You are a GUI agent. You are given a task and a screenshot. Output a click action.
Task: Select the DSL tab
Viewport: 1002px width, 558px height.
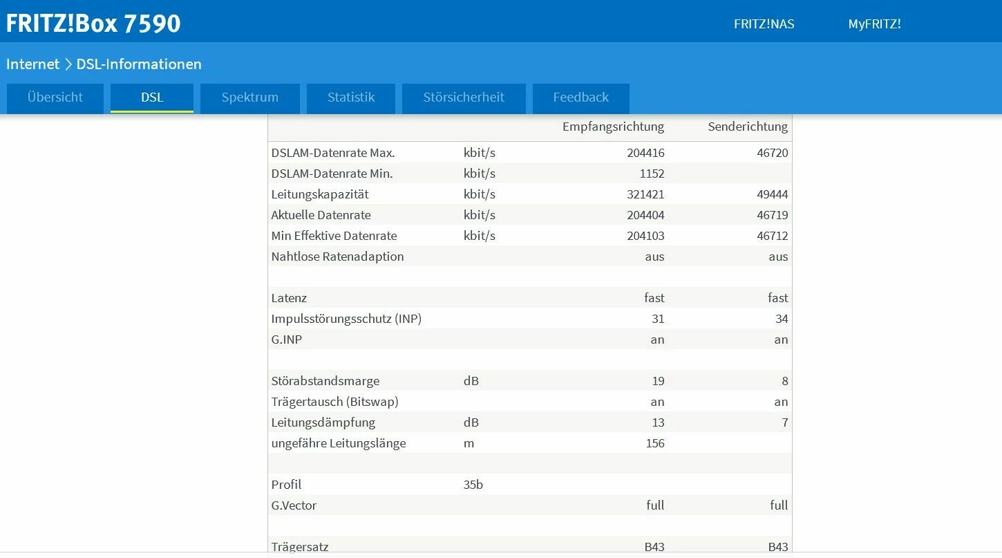point(152,97)
